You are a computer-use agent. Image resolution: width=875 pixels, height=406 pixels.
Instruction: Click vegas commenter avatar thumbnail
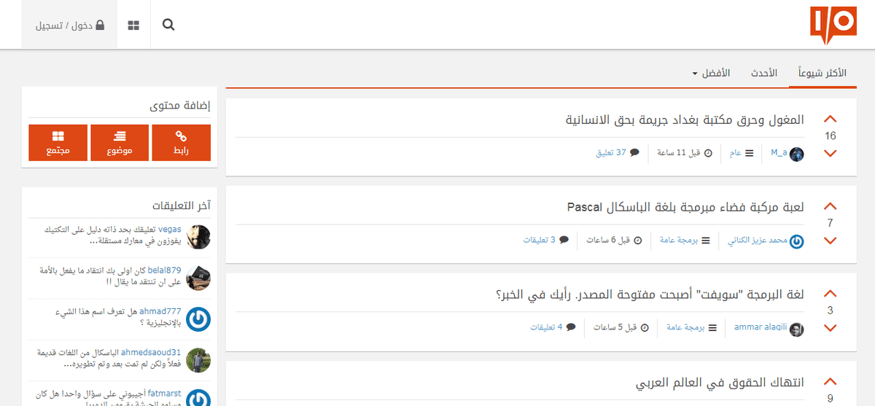198,237
